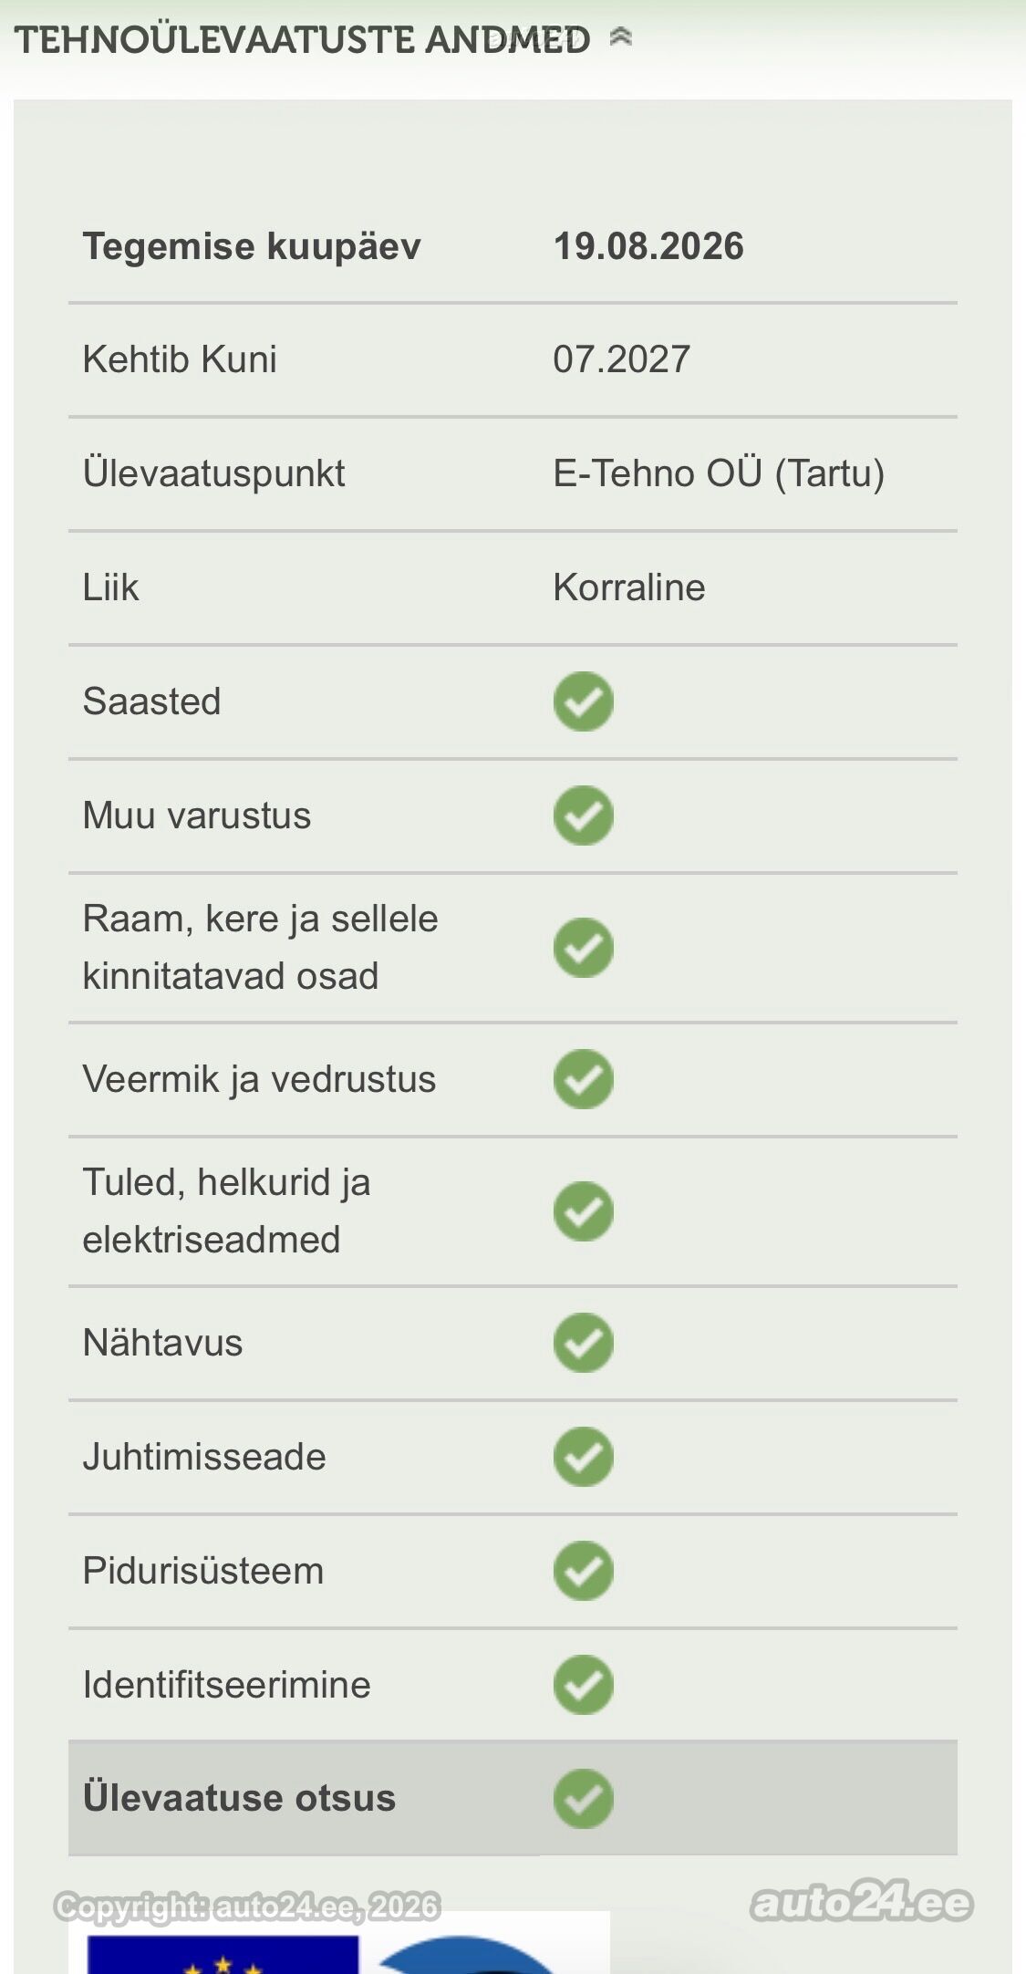Click the auto24.ee watermark logo

point(862,1902)
